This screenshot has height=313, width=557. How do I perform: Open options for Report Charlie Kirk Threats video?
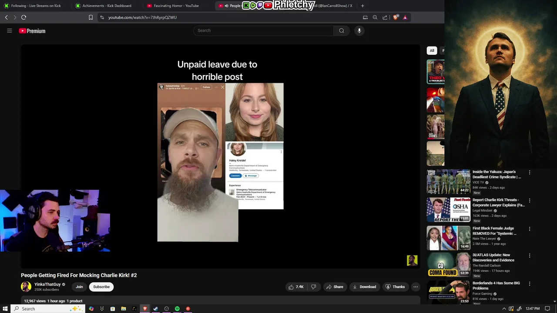point(530,200)
